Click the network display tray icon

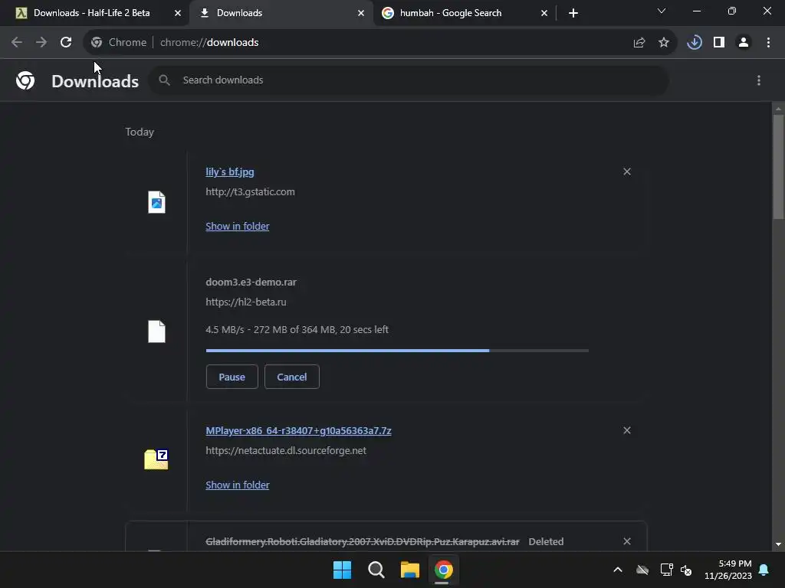(x=666, y=570)
